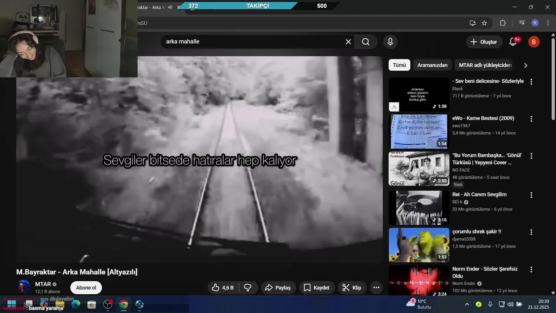
Task: Open weather widget showing 10°C Bulutlu
Action: (x=419, y=304)
